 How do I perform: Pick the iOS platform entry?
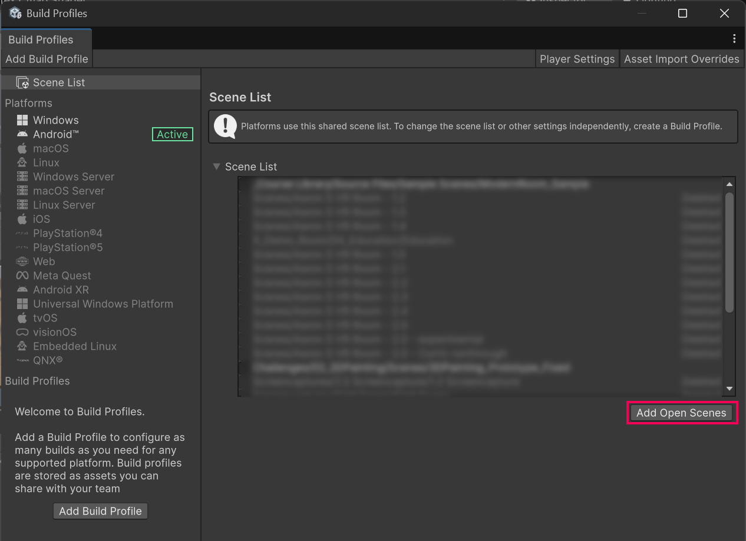(41, 219)
